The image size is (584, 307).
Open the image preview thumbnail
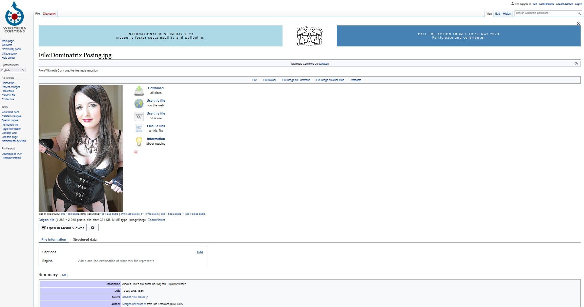click(x=81, y=148)
